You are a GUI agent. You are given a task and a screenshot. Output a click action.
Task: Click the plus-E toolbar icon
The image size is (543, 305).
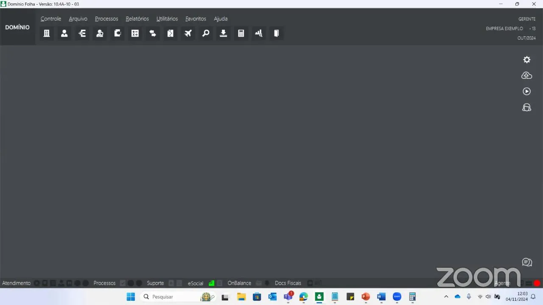tap(82, 33)
